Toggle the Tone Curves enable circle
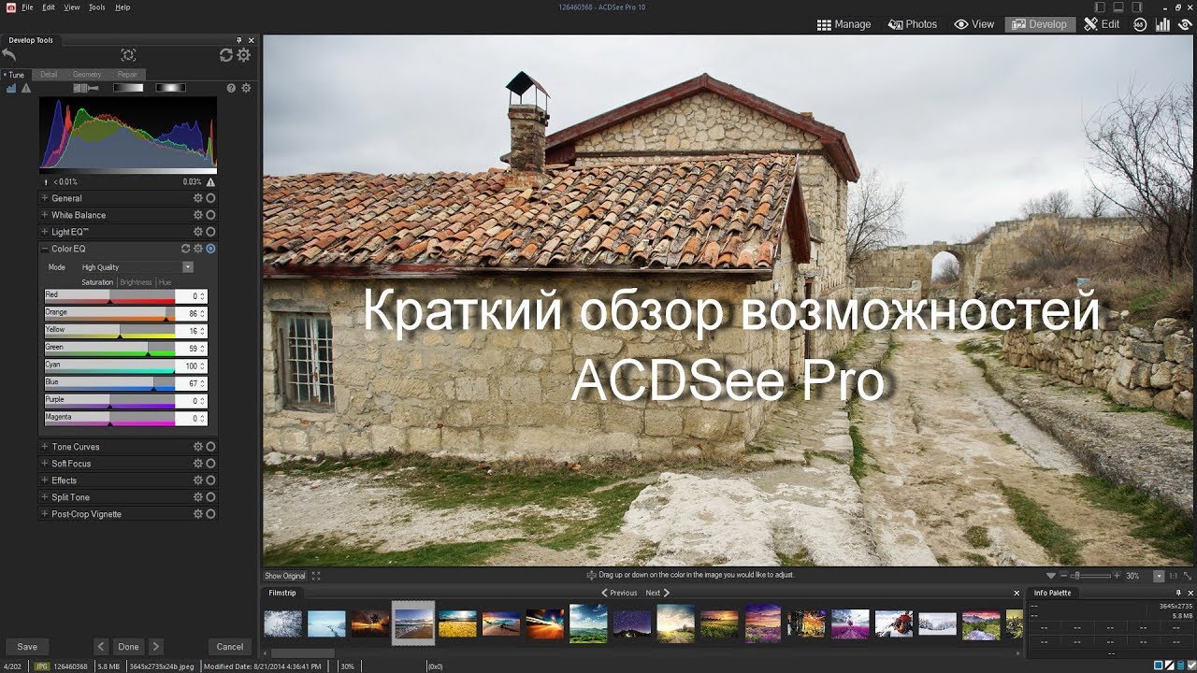 click(x=210, y=447)
